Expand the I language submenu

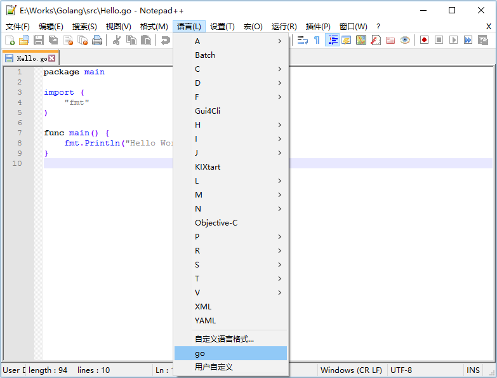[231, 139]
